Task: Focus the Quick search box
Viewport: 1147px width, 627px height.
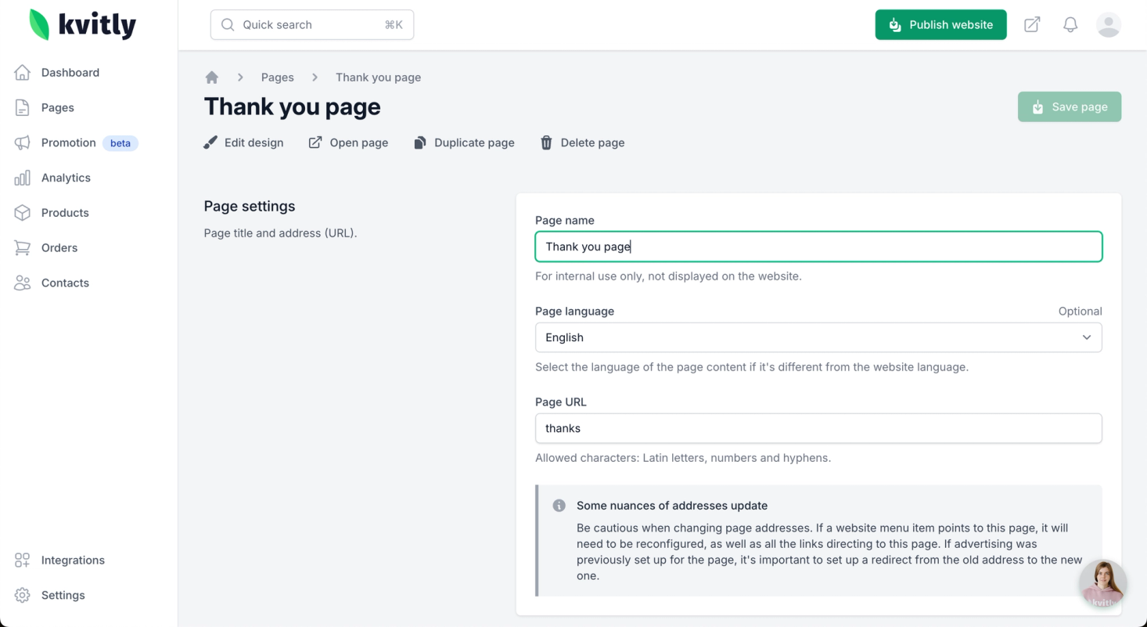Action: [312, 25]
